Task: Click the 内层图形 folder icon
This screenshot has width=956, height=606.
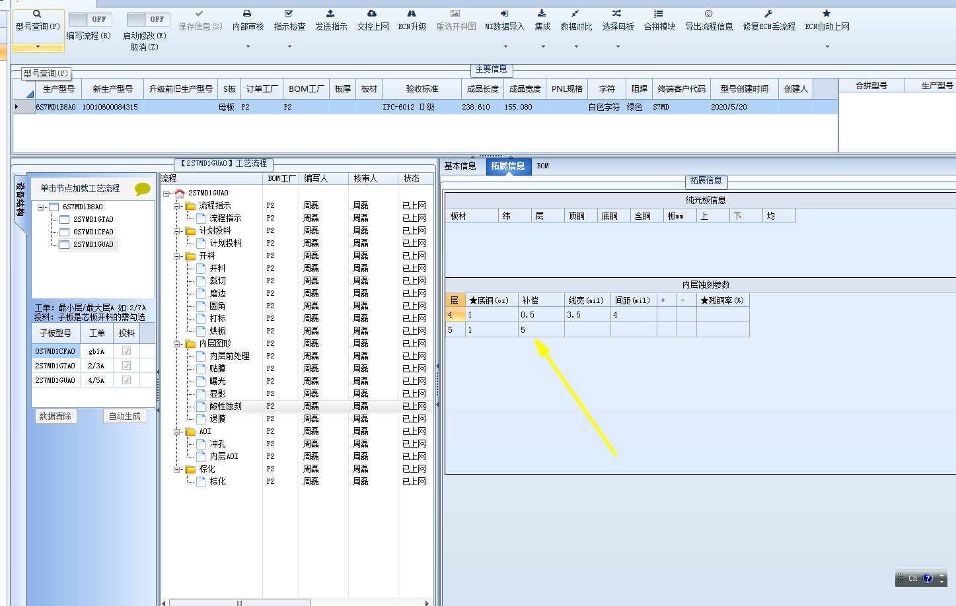Action: [190, 343]
